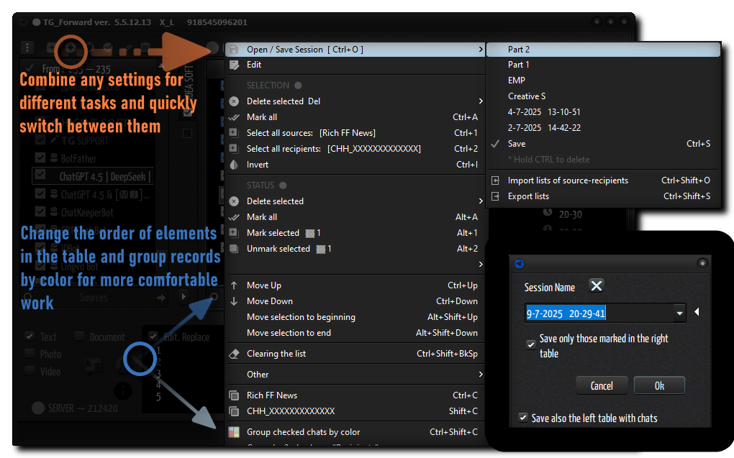
Task: Click the Clearing the list eraser icon
Action: point(234,354)
